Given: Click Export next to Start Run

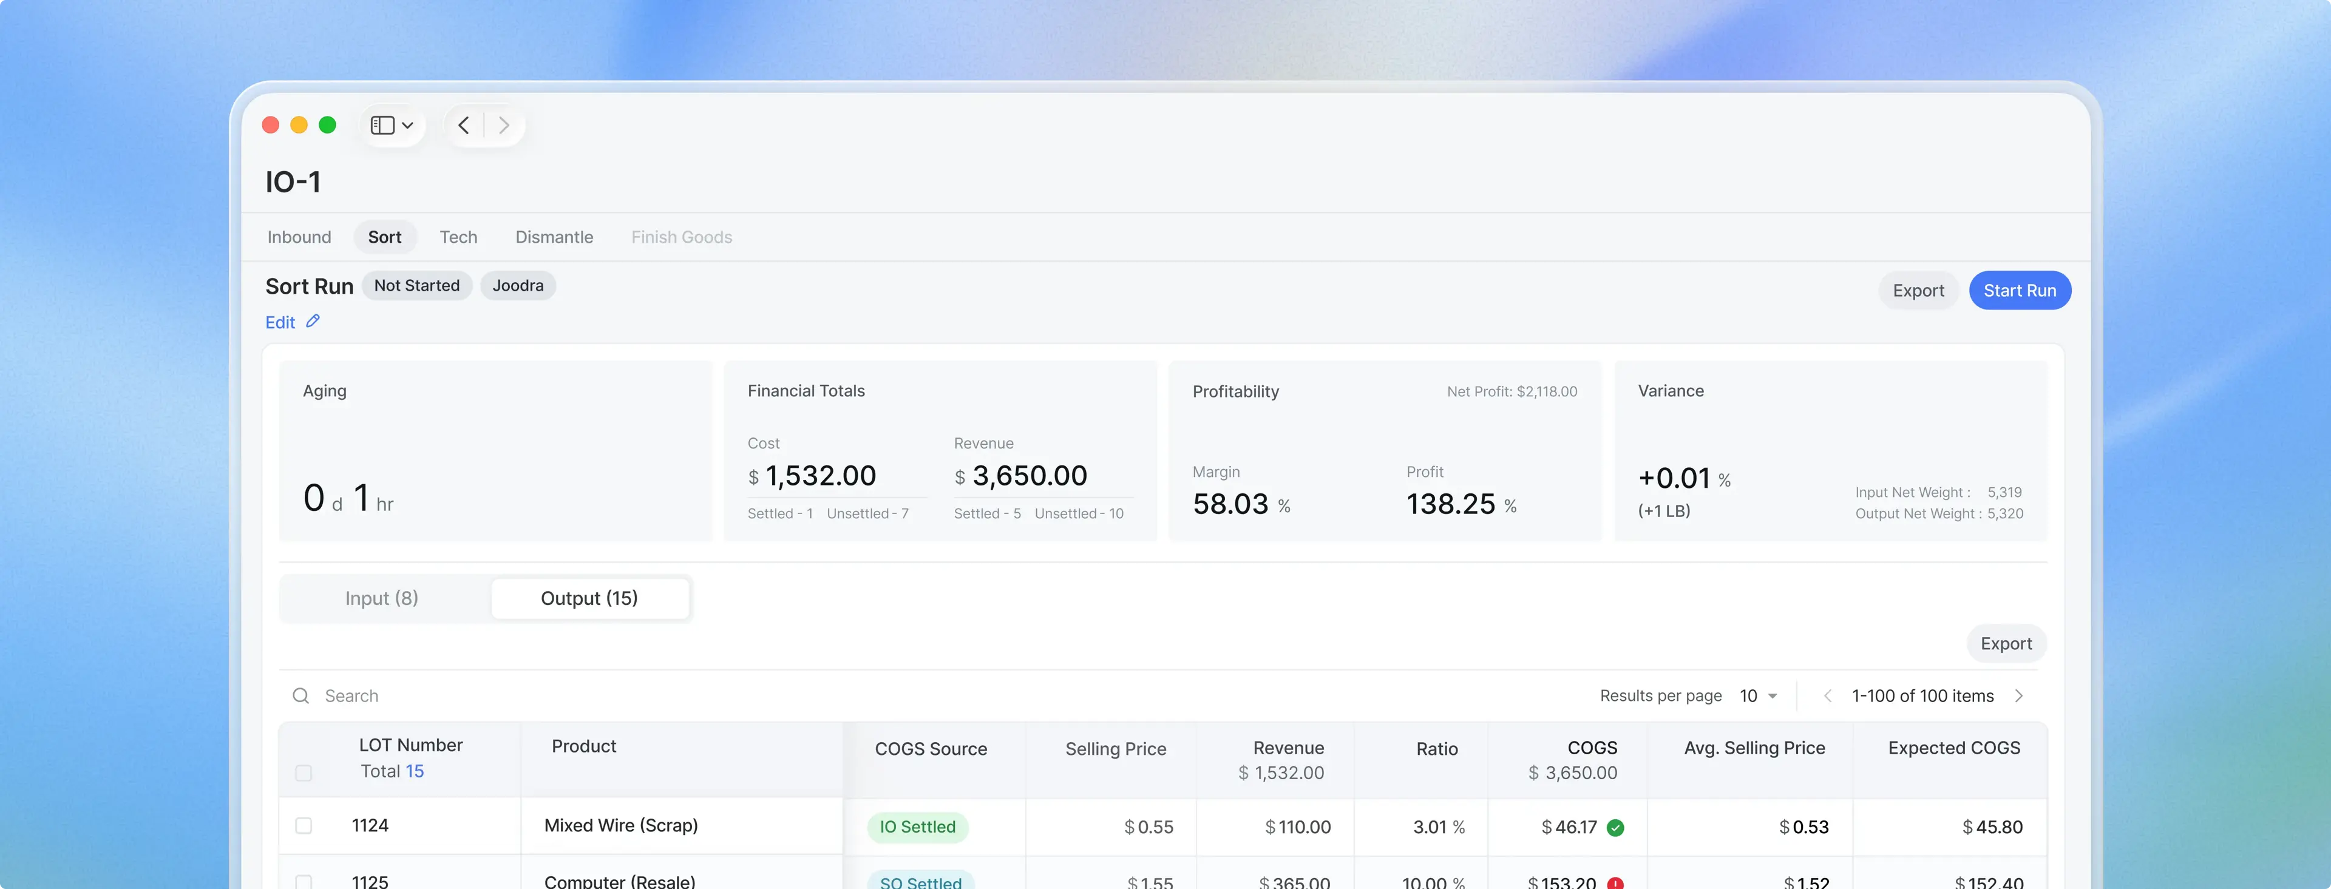Looking at the screenshot, I should pos(1918,290).
